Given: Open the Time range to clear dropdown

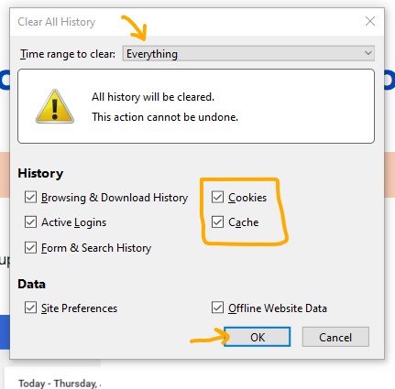Looking at the screenshot, I should click(248, 54).
